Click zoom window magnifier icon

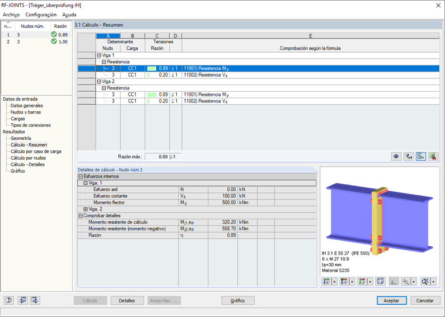click(406, 281)
